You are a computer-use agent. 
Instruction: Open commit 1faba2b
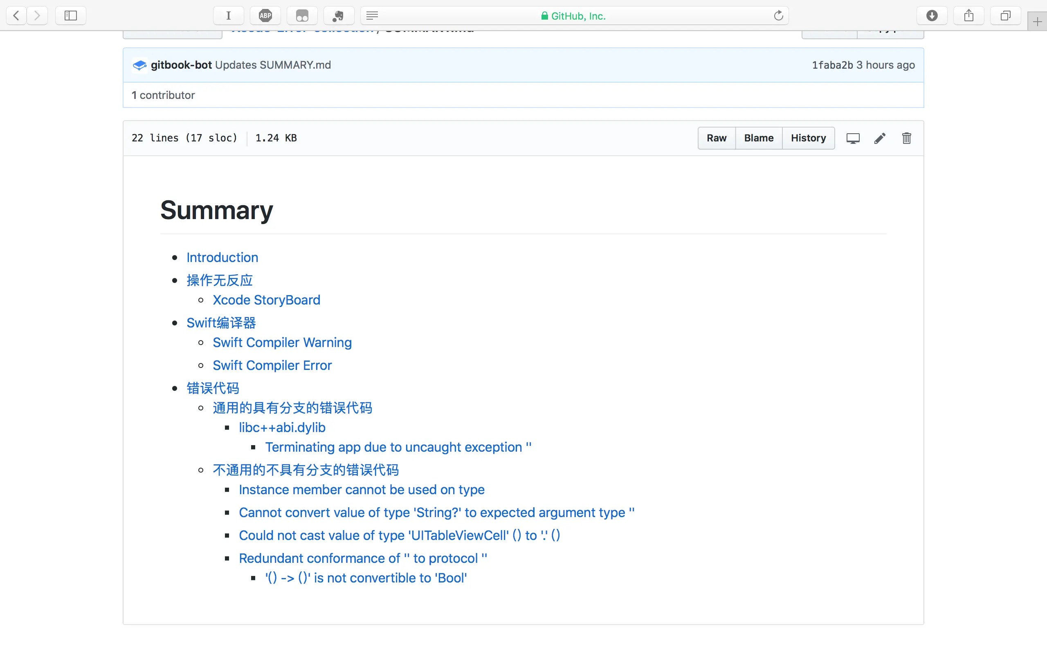[x=832, y=65]
